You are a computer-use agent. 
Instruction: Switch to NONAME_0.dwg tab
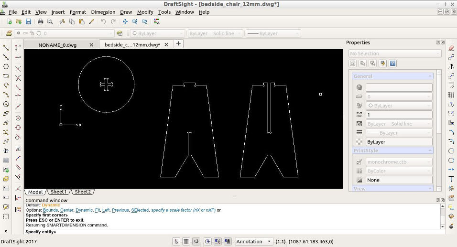(x=57, y=45)
